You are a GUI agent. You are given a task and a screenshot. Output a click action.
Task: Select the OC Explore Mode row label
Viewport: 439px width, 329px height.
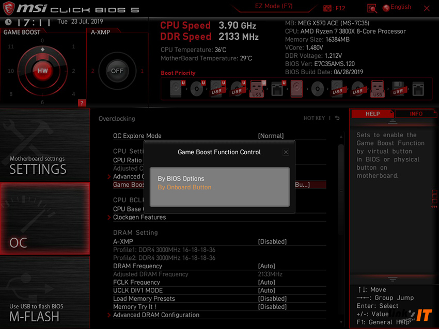pos(137,136)
